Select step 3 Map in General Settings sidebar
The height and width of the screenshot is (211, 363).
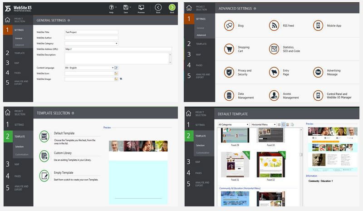18,63
